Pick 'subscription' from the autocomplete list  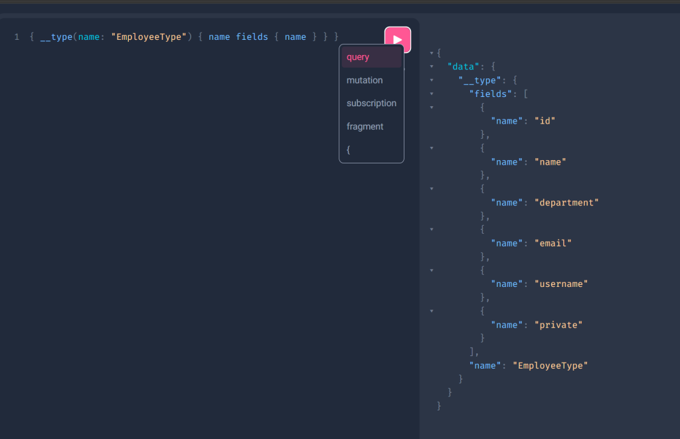click(372, 103)
